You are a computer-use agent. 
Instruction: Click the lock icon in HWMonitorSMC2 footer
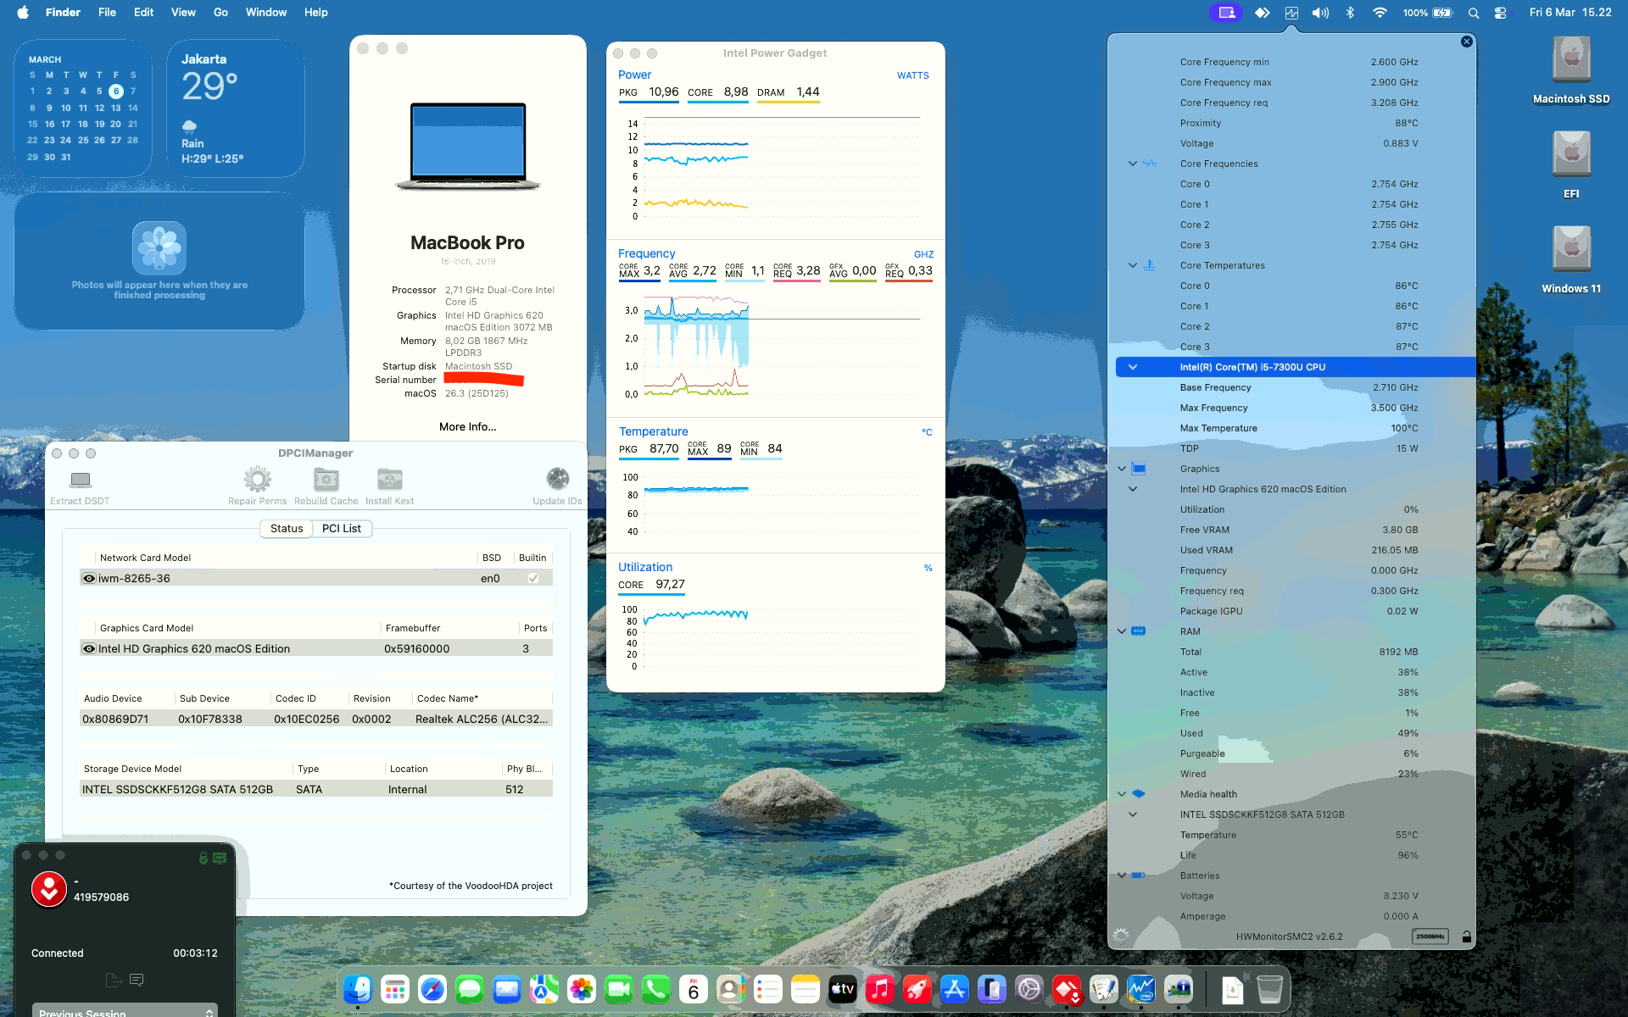[1466, 936]
